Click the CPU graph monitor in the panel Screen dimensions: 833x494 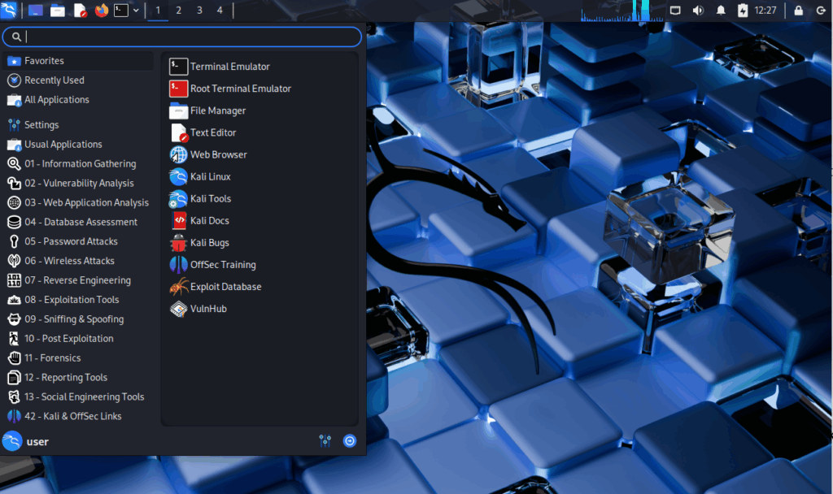coord(621,11)
